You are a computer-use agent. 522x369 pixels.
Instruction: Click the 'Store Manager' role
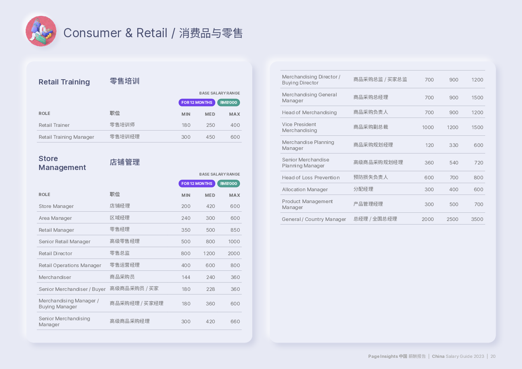click(56, 206)
